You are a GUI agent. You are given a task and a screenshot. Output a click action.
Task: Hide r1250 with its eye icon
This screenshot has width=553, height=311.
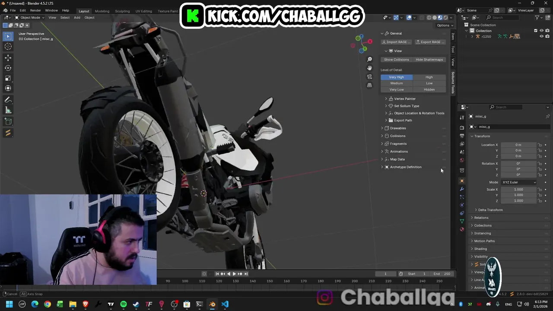(x=541, y=36)
